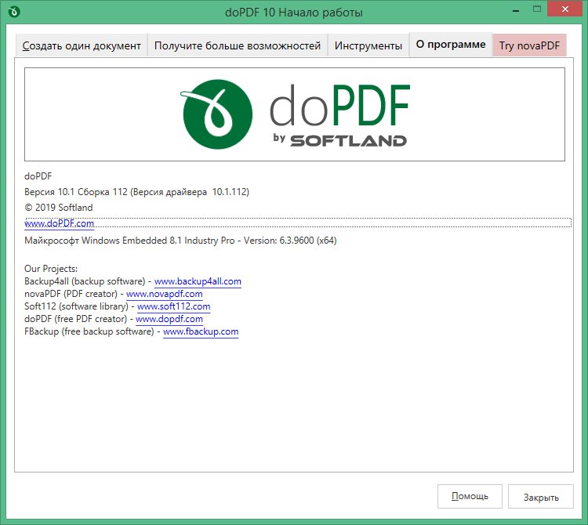
Task: Click the 'doPDF (free PDF creator)' text
Action: tap(76, 319)
